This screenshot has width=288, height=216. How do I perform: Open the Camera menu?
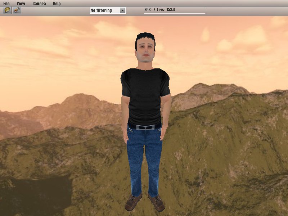tap(39, 4)
